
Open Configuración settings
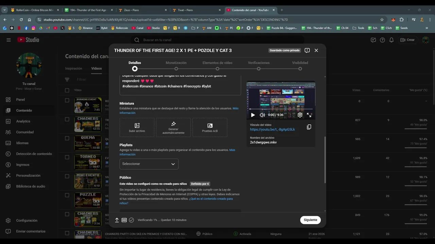(x=27, y=221)
